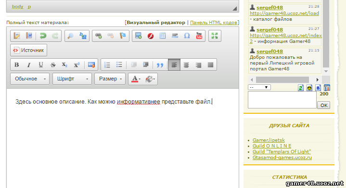Justify the text
This screenshot has width=346, height=188.
210,65
